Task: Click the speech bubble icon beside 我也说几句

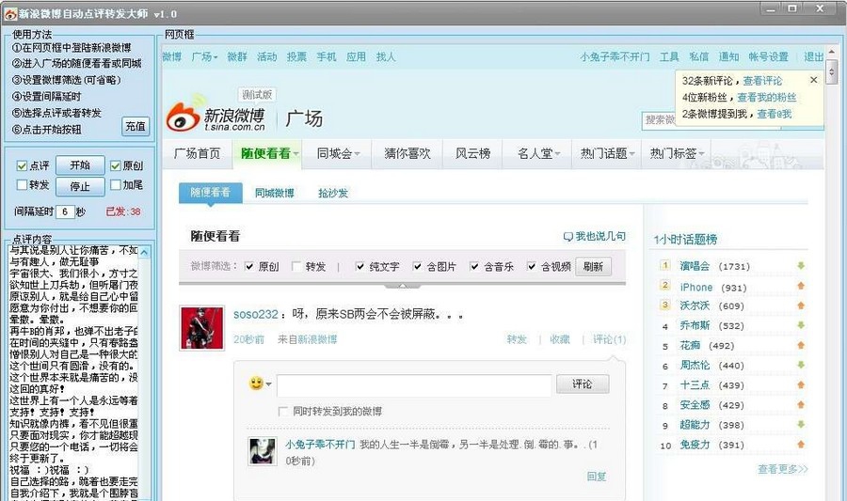Action: pos(567,237)
